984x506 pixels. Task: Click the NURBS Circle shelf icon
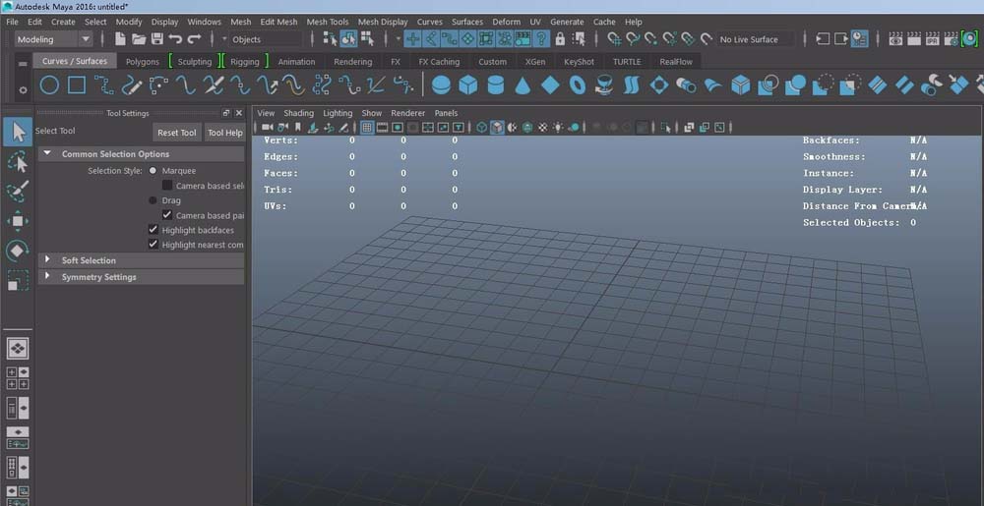click(x=49, y=84)
